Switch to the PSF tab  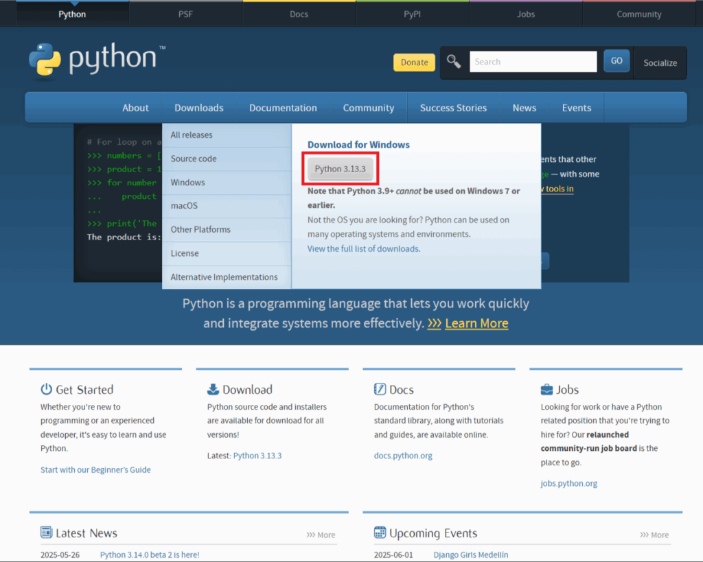pyautogui.click(x=185, y=14)
